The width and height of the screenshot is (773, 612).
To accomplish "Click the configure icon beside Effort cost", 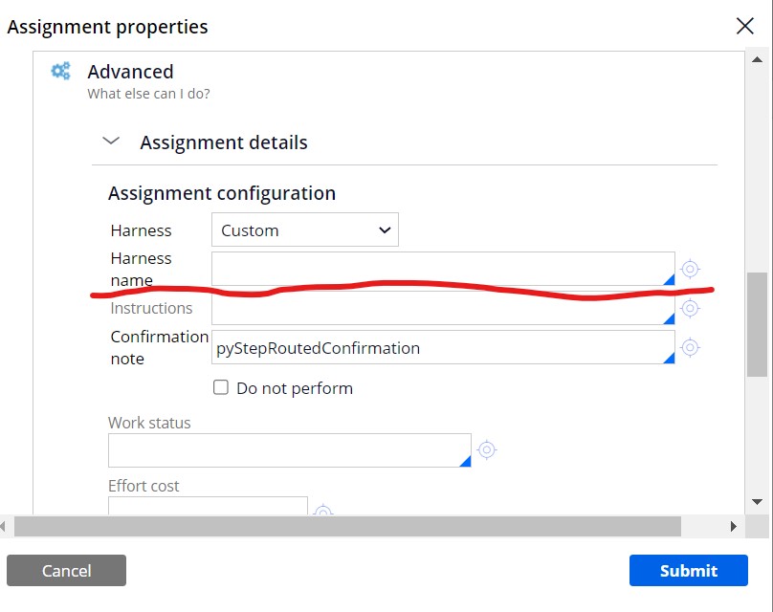I will click(x=323, y=513).
